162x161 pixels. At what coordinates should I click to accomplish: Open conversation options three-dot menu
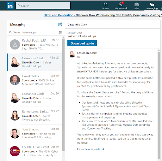[155, 24]
